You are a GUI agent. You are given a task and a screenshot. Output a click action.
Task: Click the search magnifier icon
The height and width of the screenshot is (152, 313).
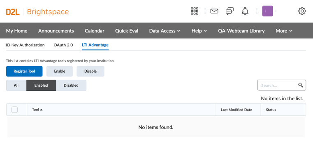[300, 85]
